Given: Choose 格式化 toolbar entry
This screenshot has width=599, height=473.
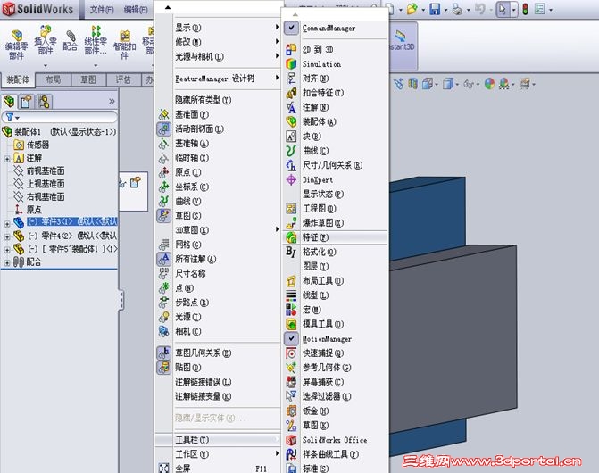Looking at the screenshot, I should coord(320,252).
